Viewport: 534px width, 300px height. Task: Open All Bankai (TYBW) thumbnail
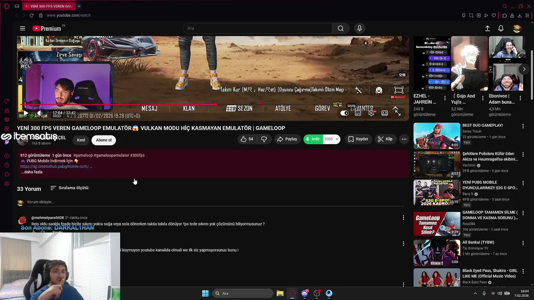(x=437, y=253)
